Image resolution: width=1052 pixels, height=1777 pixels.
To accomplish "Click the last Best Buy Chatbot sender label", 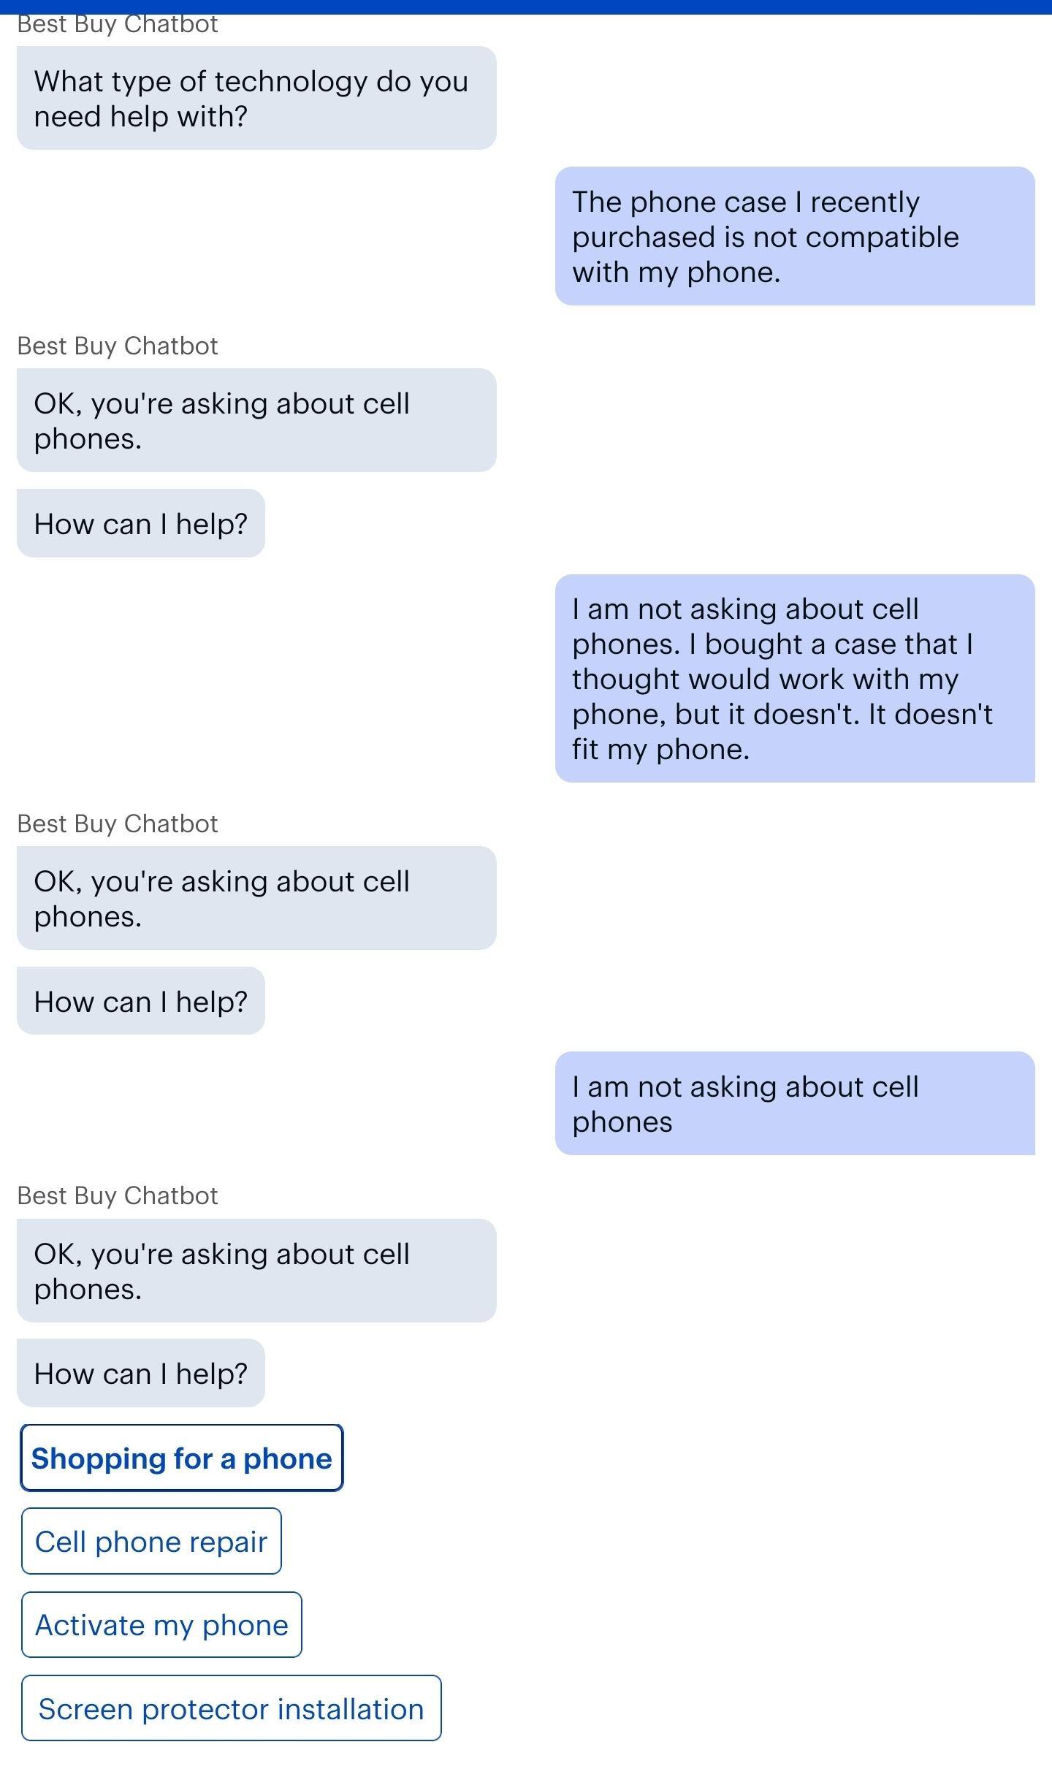I will pyautogui.click(x=118, y=1195).
